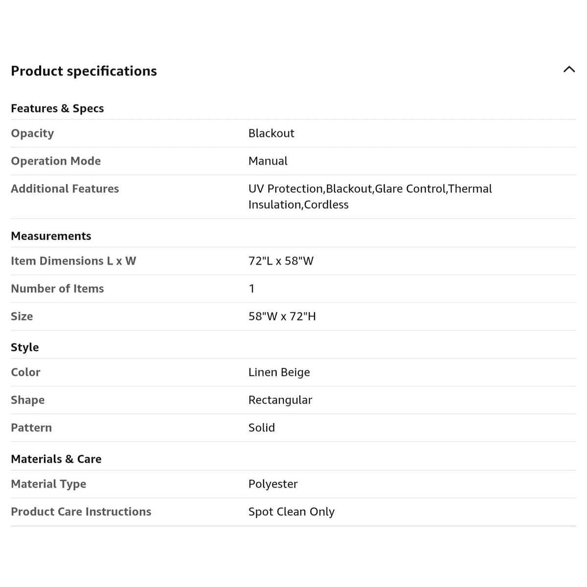This screenshot has width=587, height=587.
Task: Click the Additional Features label
Action: click(65, 189)
